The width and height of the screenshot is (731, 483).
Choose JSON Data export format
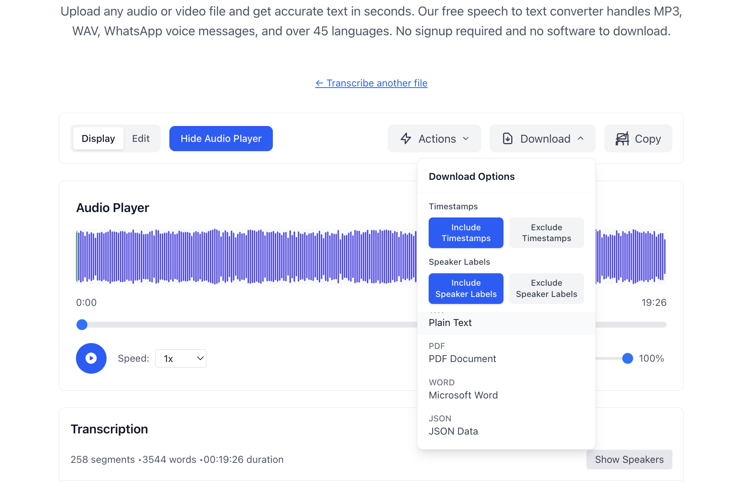click(453, 431)
